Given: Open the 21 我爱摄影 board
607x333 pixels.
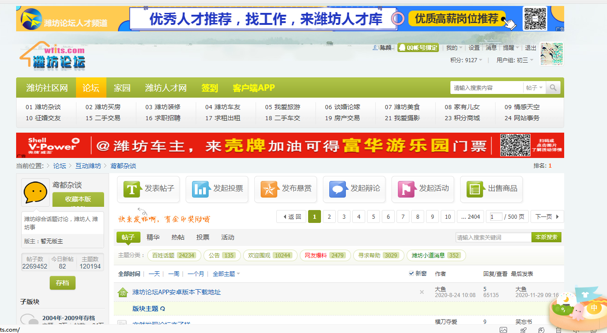Looking at the screenshot, I should click(x=403, y=118).
